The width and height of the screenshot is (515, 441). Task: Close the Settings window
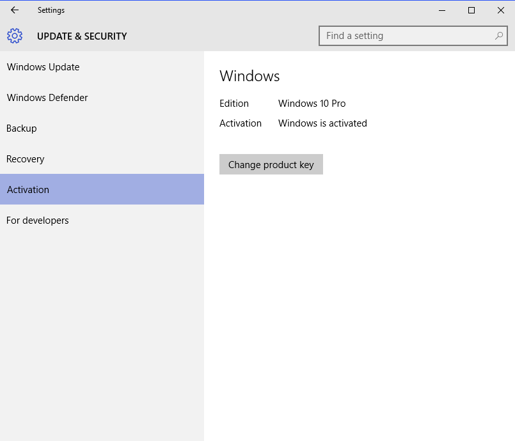click(x=500, y=10)
